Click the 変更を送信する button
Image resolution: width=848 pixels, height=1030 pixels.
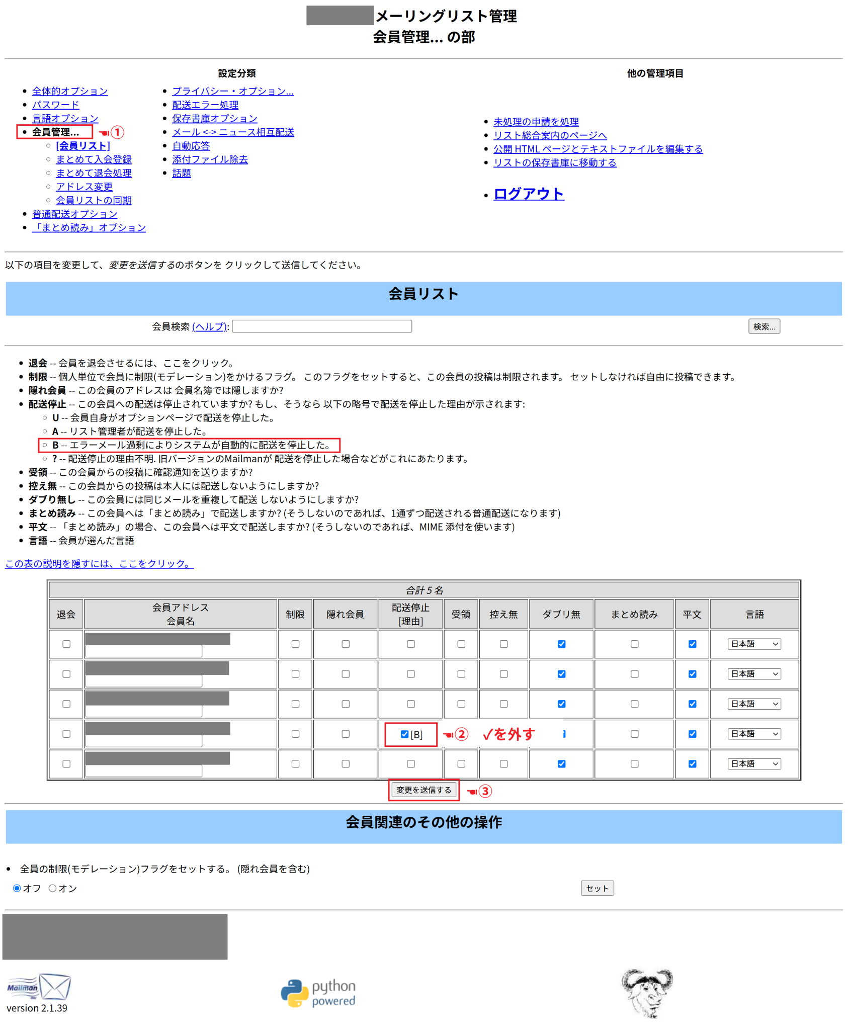[x=423, y=790]
